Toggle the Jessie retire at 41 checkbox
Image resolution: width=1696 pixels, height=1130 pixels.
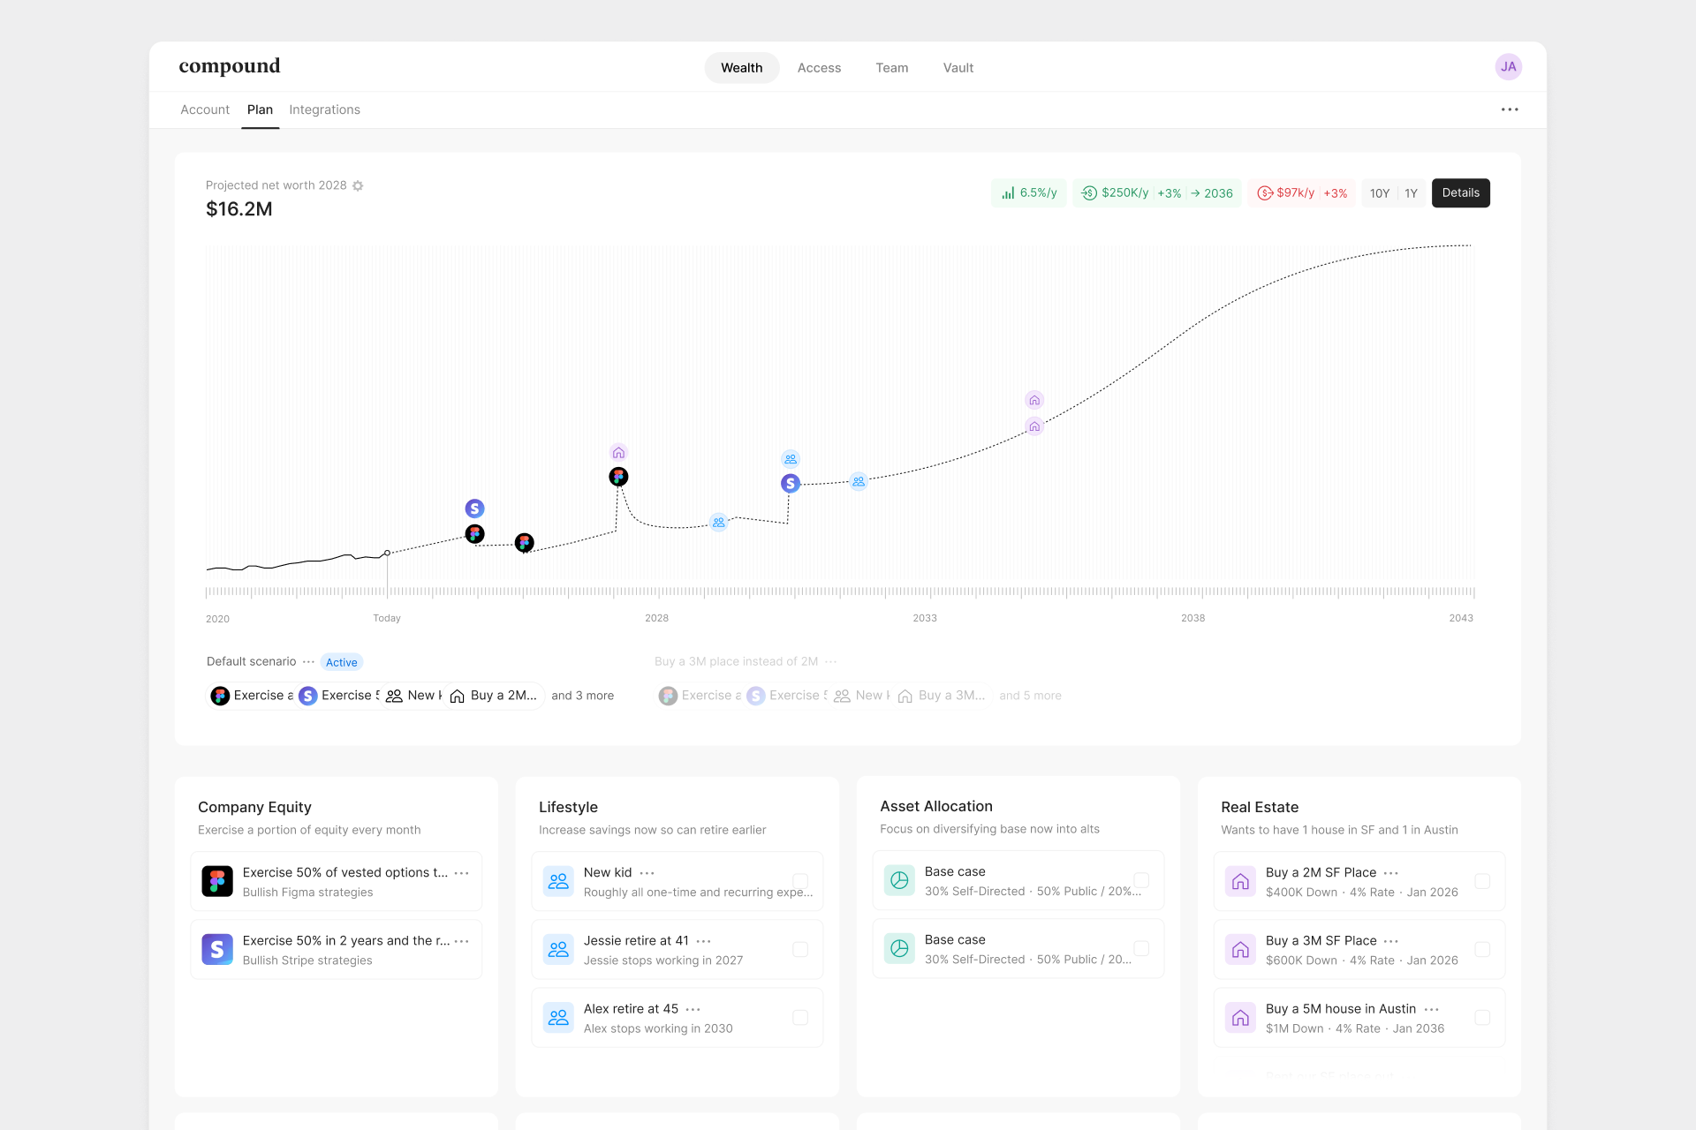[x=800, y=949]
